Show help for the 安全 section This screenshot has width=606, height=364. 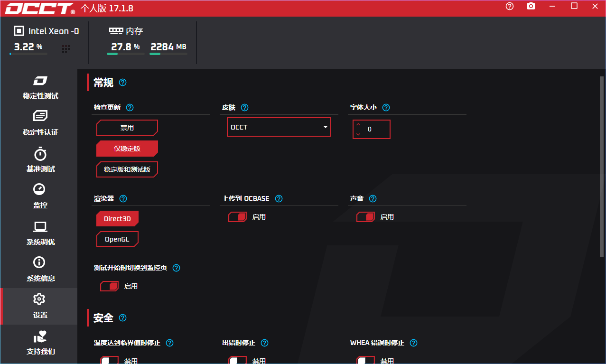click(123, 318)
